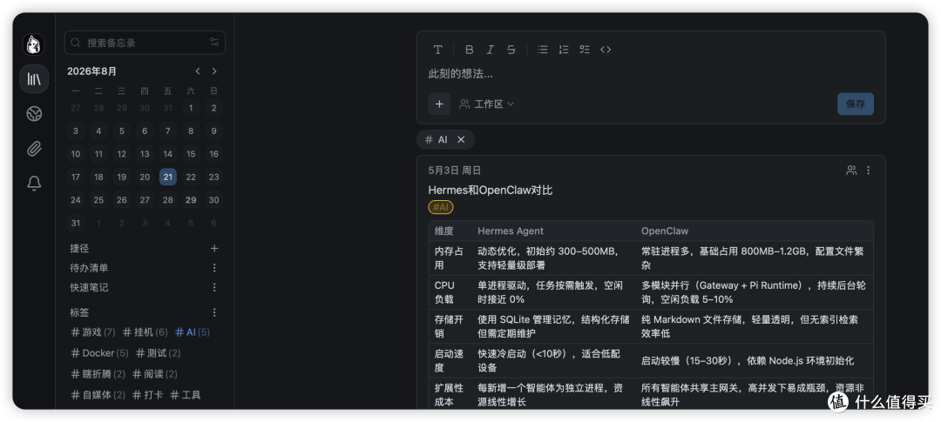Select August 9 in calendar
Viewport: 941px width, 422px height.
coord(213,131)
